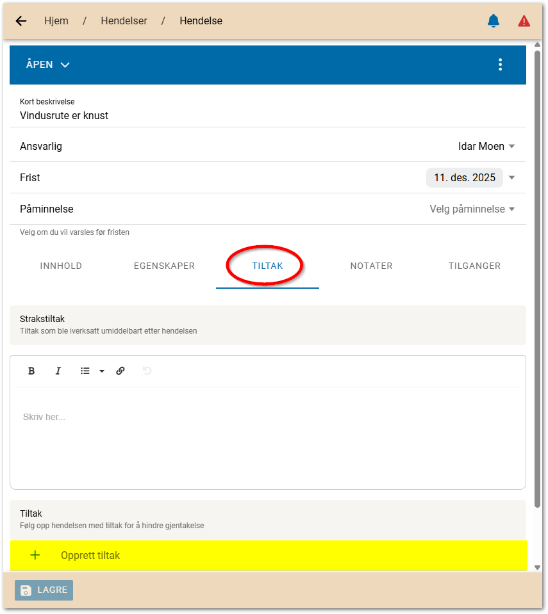Image resolution: width=548 pixels, height=614 pixels.
Task: Click the Skriv her text area
Action: (267, 435)
